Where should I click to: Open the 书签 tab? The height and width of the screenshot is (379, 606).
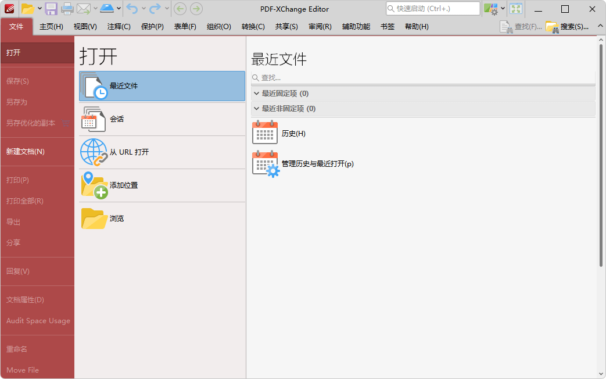(388, 27)
